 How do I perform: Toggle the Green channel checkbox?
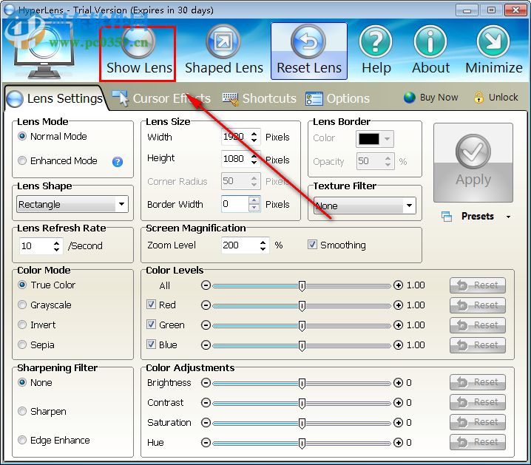point(151,325)
